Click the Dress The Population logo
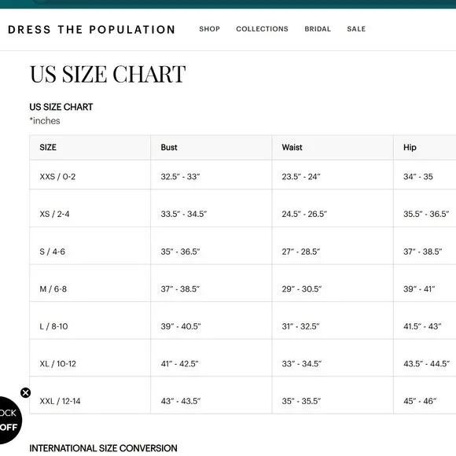The height and width of the screenshot is (456, 456). coord(92,29)
